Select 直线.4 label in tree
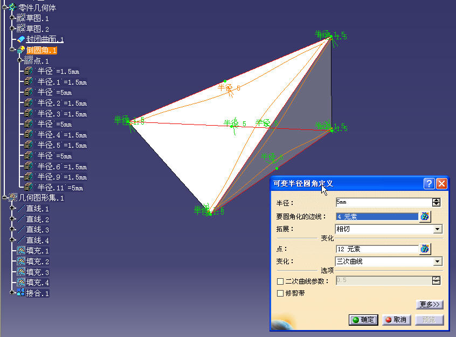This screenshot has width=456, height=337. click(38, 240)
